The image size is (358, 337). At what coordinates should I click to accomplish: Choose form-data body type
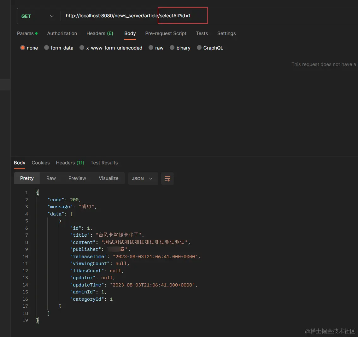[x=47, y=48]
